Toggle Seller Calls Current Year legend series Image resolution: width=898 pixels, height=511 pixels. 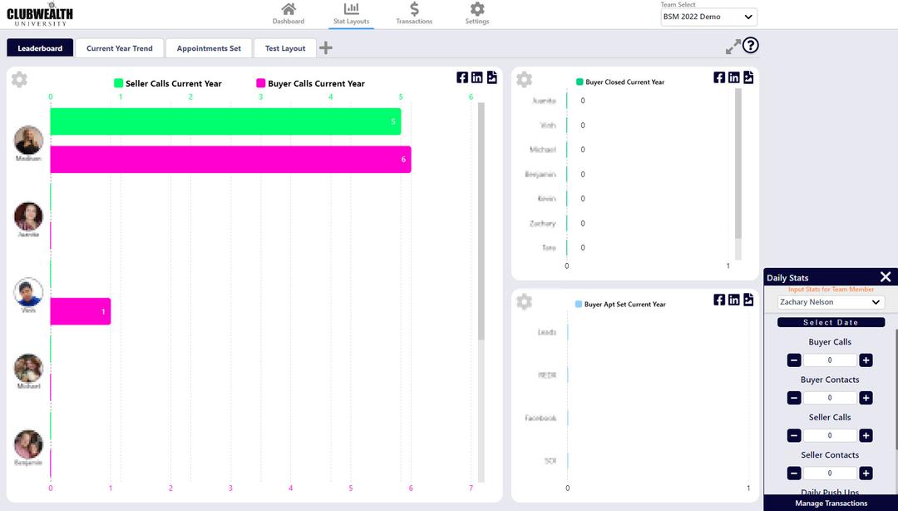coord(168,83)
